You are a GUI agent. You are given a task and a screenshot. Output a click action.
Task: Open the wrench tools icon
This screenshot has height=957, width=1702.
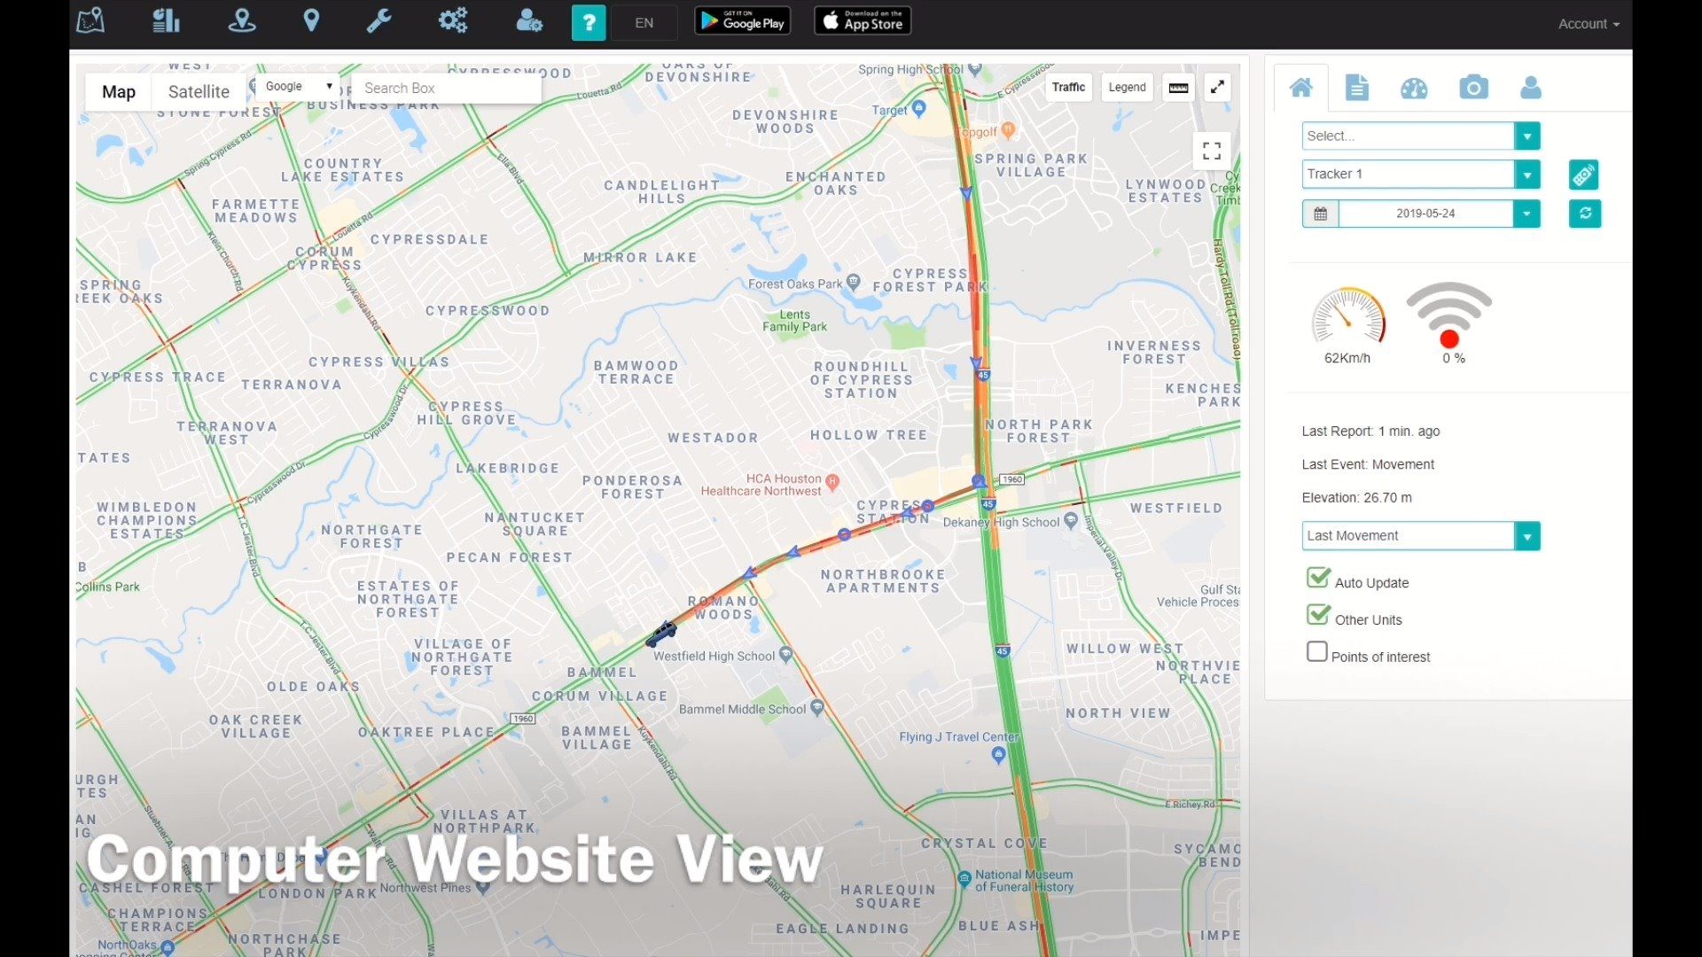coord(379,21)
